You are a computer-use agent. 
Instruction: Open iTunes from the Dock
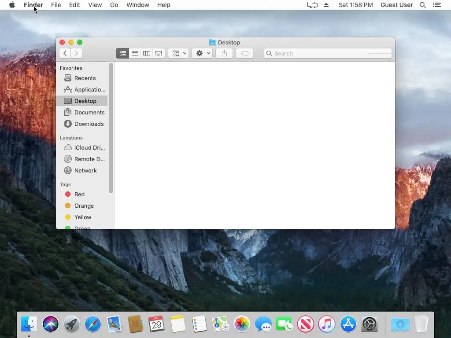327,324
